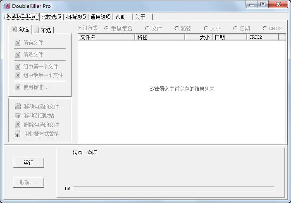This screenshot has width=291, height=203.
Task: Click the 不选 tab blank page icon
Action: pos(36,30)
